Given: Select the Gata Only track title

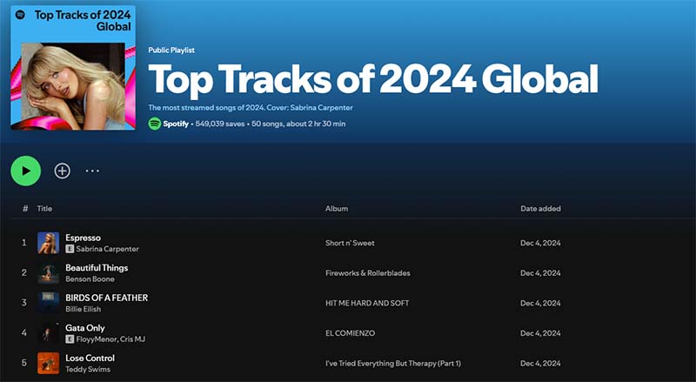Looking at the screenshot, I should pyautogui.click(x=85, y=328).
